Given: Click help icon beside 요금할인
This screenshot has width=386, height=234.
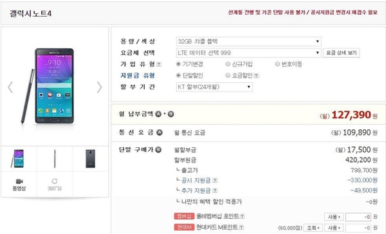Looking at the screenshot, I should tap(256, 76).
